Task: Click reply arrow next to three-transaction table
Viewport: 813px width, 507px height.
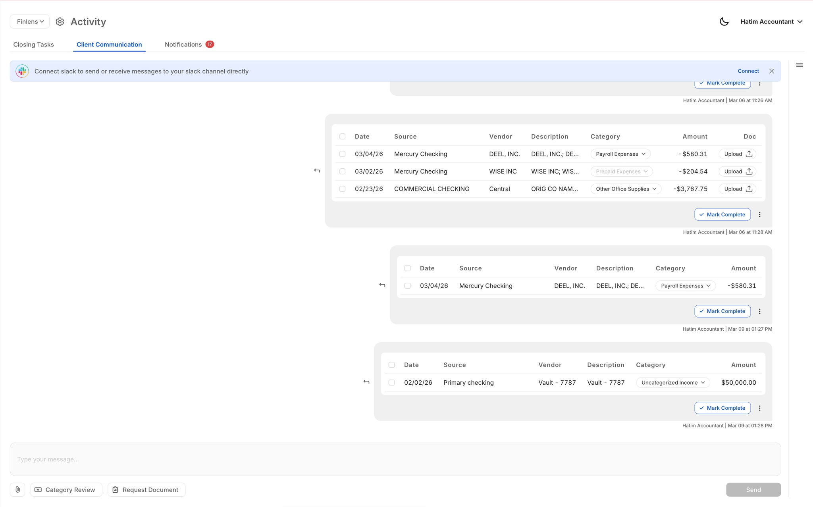Action: [x=317, y=171]
